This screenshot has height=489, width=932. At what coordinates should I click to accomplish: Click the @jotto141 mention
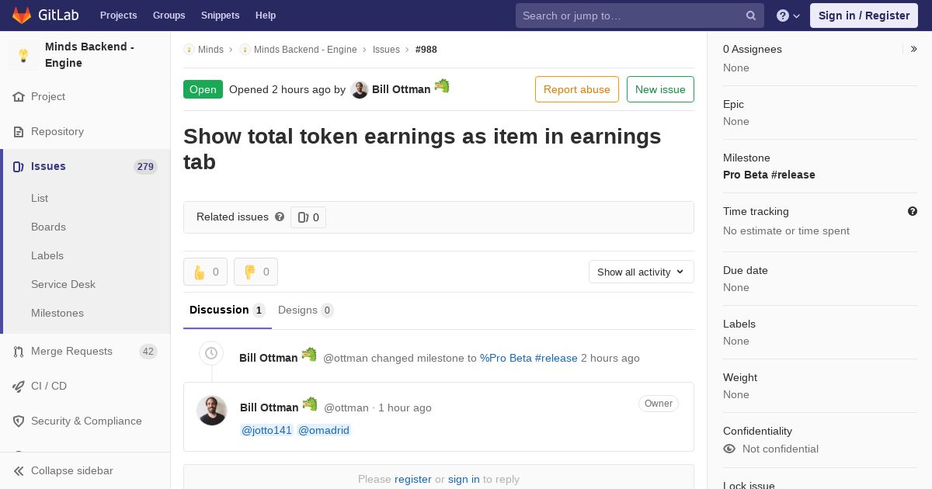267,430
